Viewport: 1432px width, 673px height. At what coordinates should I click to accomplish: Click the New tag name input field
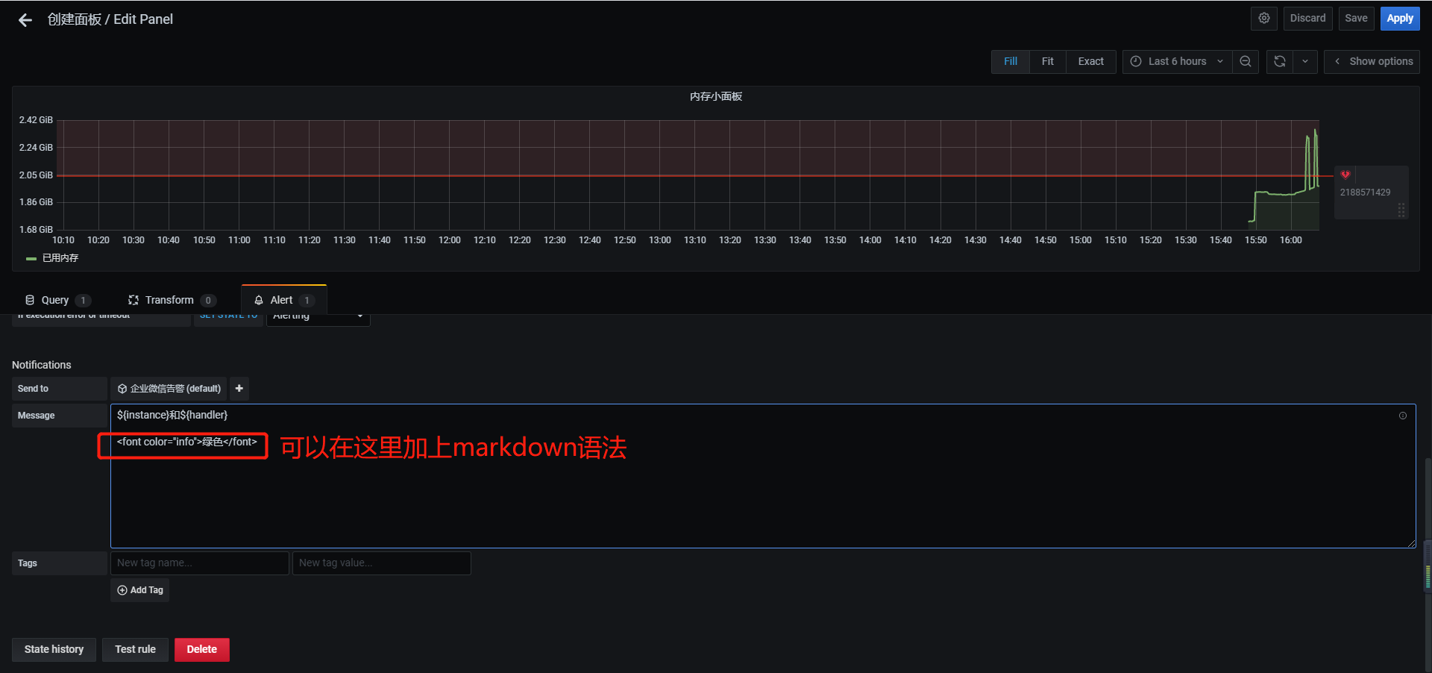pos(199,563)
